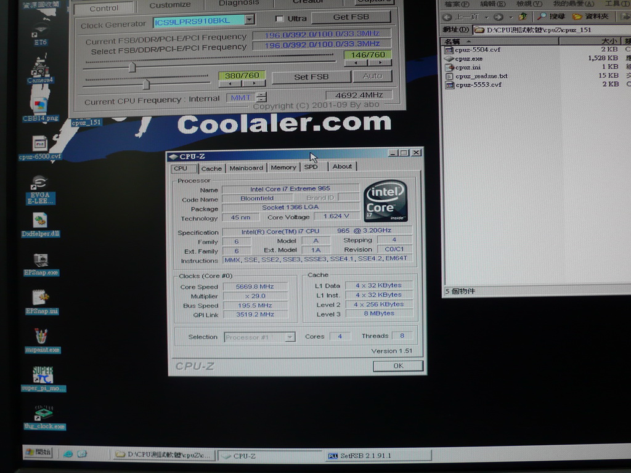Enable the Ultra checkbox in SetFSB
This screenshot has height=473, width=631.
tap(279, 18)
